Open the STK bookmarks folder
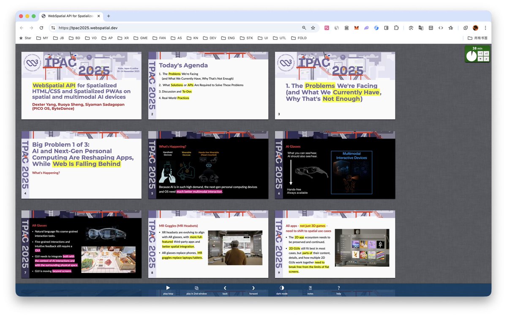The height and width of the screenshot is (317, 507). [246, 38]
